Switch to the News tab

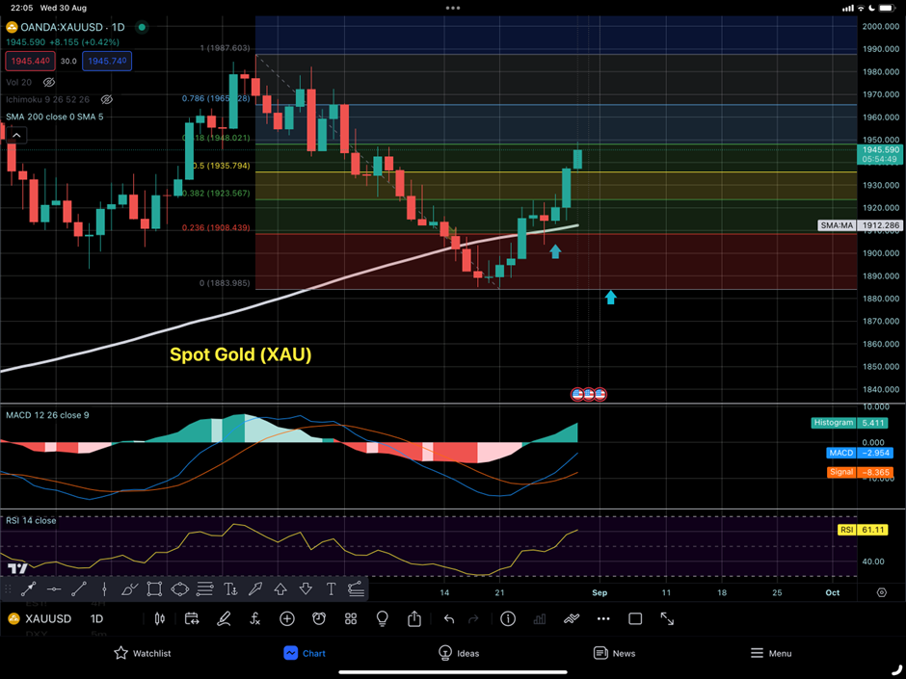click(614, 653)
